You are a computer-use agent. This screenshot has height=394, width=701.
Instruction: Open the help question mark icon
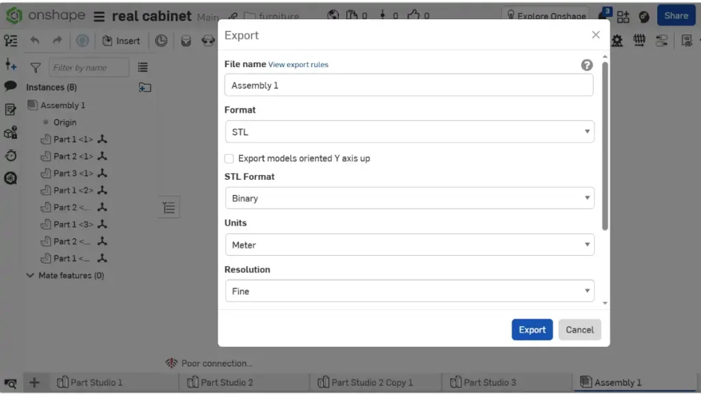coord(587,65)
